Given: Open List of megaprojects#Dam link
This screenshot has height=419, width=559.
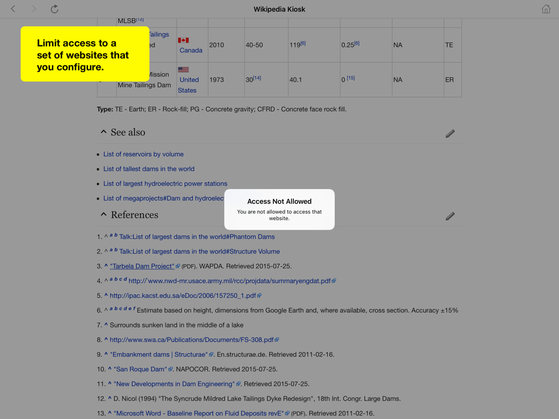Looking at the screenshot, I should click(164, 198).
